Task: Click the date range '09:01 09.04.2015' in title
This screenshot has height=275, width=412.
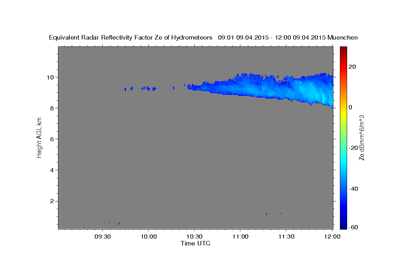Action: (x=243, y=37)
